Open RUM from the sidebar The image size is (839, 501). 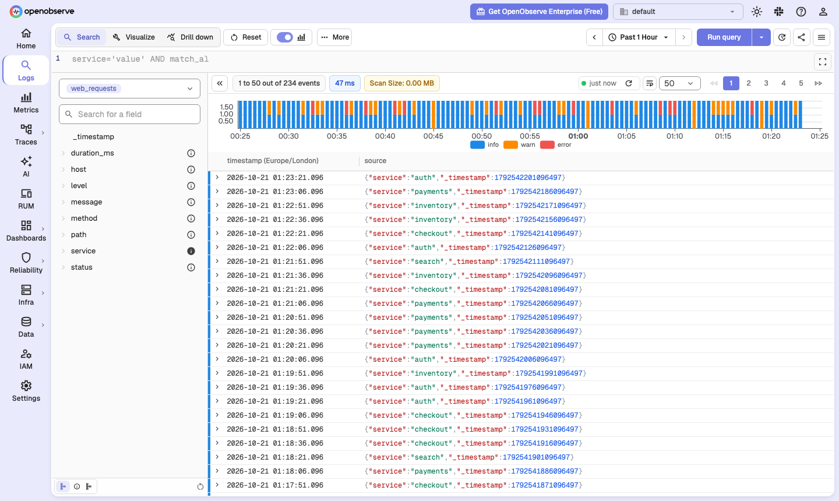[26, 199]
